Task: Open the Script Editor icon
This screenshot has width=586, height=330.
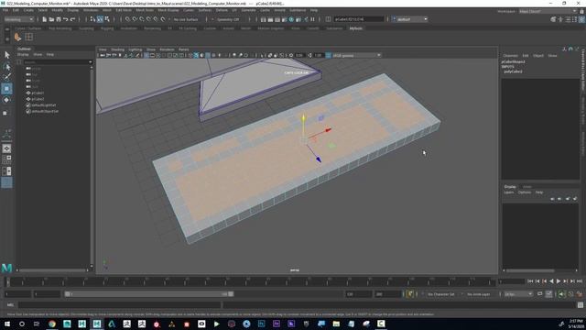Action: pyautogui.click(x=580, y=305)
